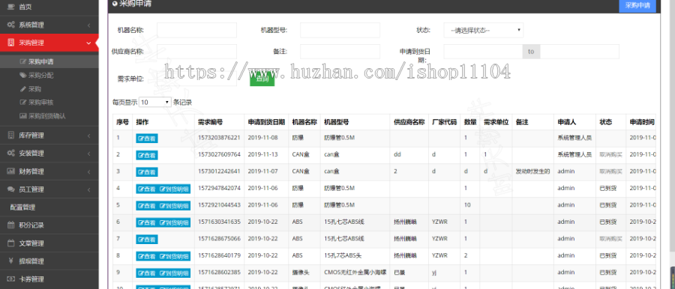675x289 pixels.
Task: Click the end date field after 'to'
Action: click(580, 52)
